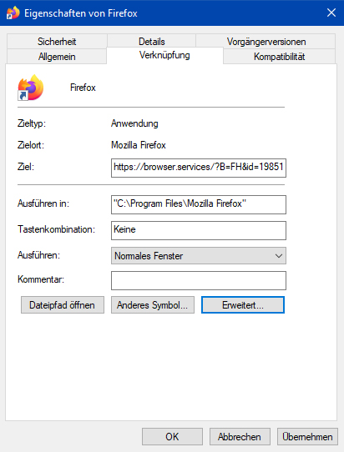
Task: Open the Erweitert settings
Action: point(243,305)
